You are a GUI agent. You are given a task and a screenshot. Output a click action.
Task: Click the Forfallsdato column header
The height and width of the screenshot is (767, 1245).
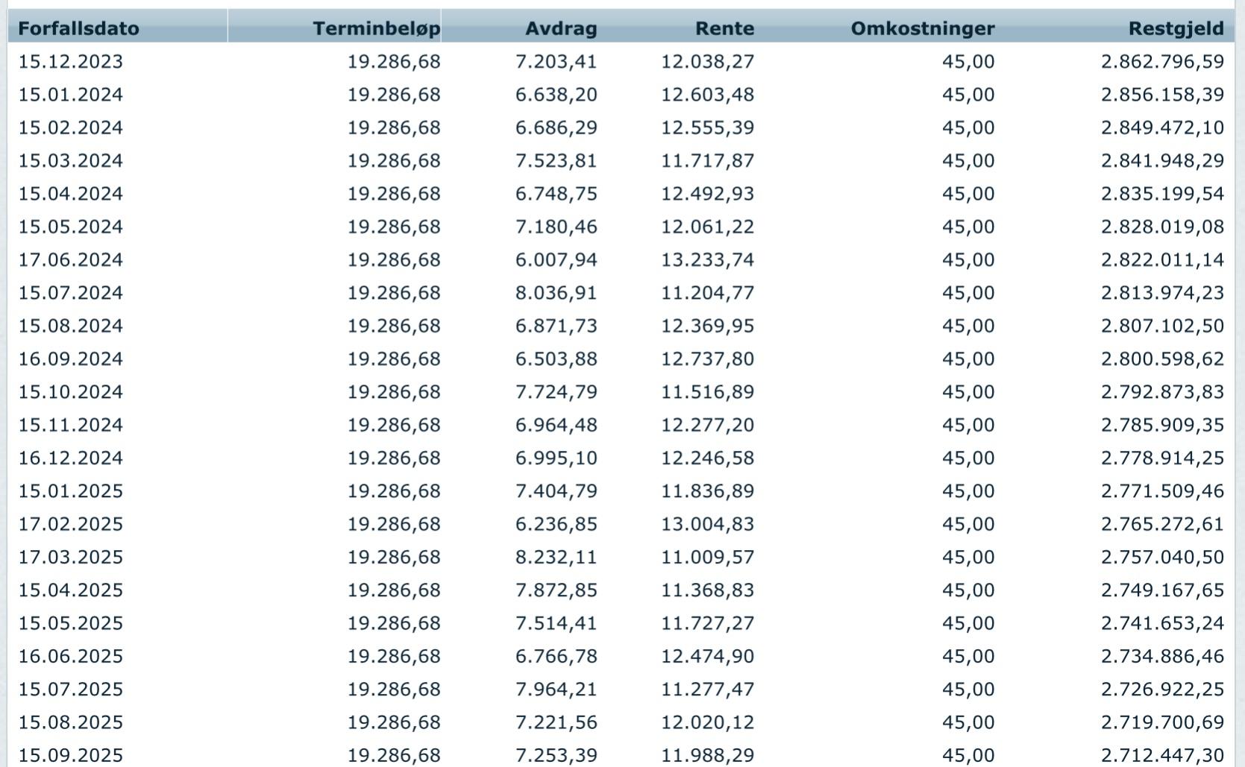click(78, 28)
